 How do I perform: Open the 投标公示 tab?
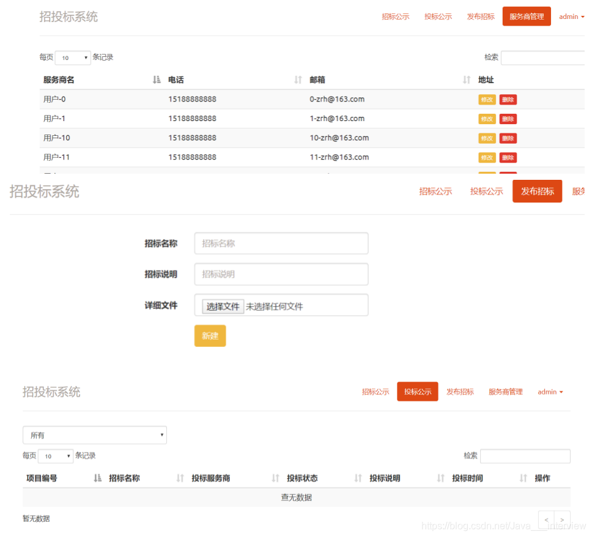coord(417,391)
